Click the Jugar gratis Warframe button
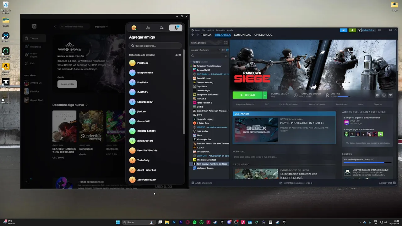 [x=67, y=84]
